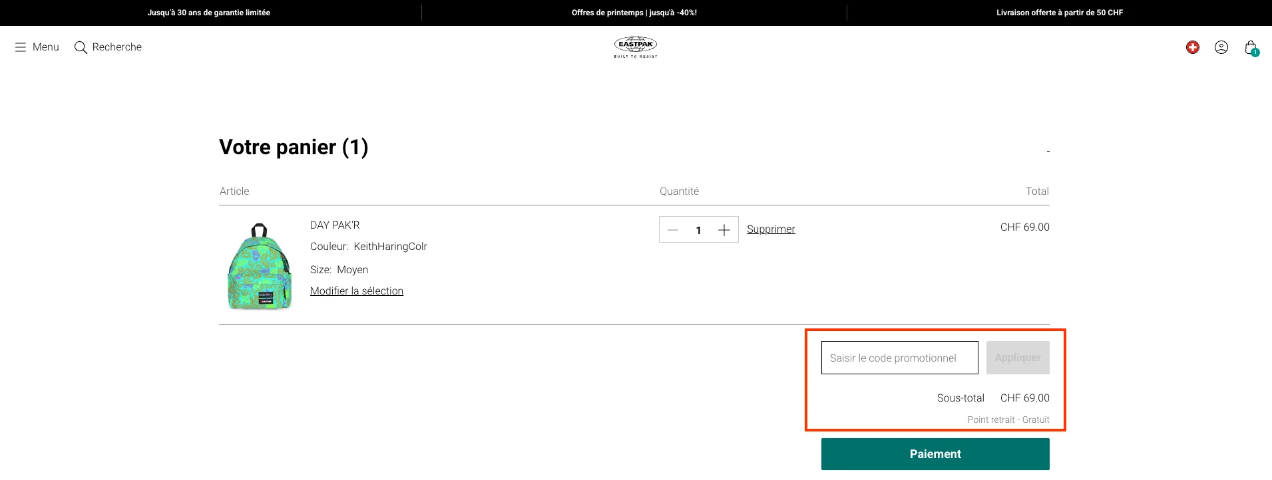Click the Votre panier (1) heading

click(294, 147)
